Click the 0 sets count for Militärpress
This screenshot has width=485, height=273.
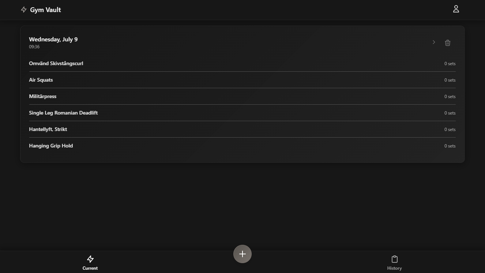tap(450, 96)
